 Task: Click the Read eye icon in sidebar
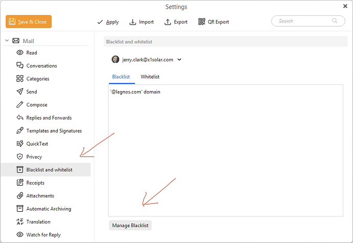(20, 53)
